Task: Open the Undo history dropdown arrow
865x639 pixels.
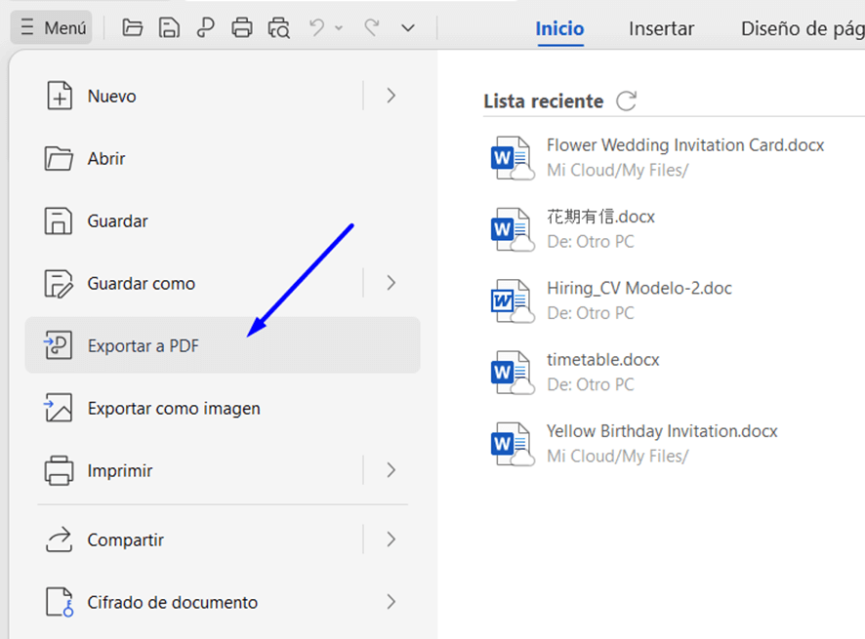Action: click(339, 28)
